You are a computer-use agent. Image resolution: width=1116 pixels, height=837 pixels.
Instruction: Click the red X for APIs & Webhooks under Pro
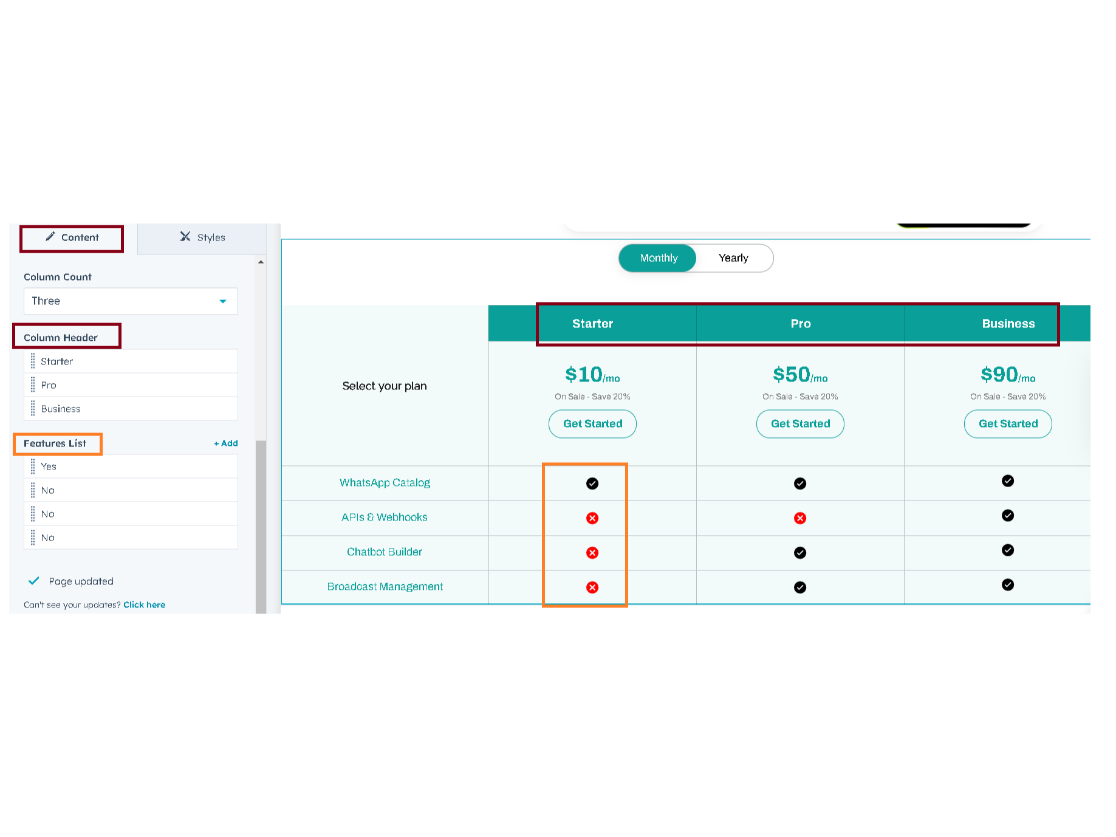click(x=800, y=518)
